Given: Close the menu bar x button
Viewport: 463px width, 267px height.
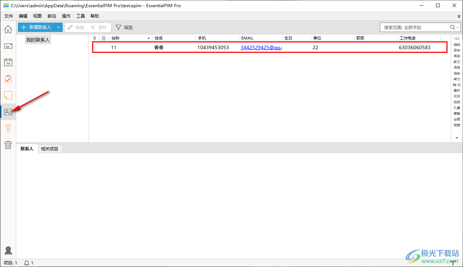Looking at the screenshot, I should [x=459, y=16].
